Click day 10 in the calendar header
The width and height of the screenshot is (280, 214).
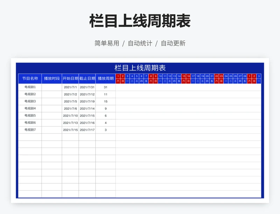tap(160, 76)
